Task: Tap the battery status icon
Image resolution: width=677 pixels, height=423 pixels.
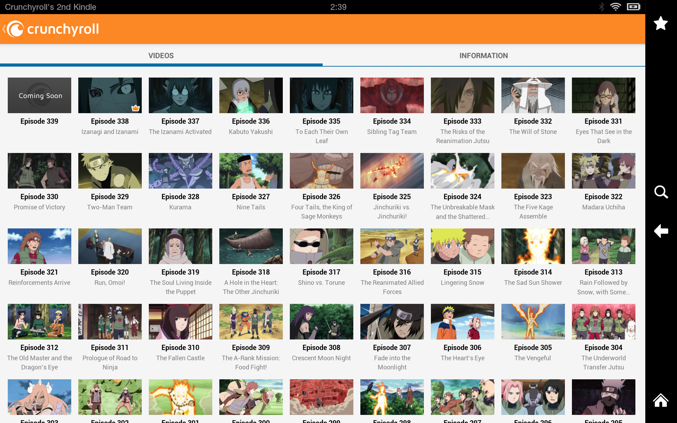Action: 633,7
